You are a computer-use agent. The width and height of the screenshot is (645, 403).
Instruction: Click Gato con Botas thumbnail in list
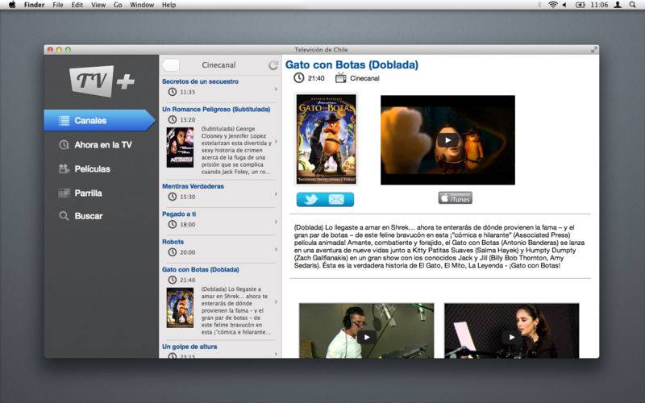[180, 308]
